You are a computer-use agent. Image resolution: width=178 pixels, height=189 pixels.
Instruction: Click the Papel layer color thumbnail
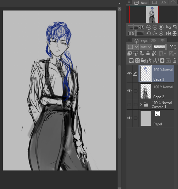tap(146, 118)
